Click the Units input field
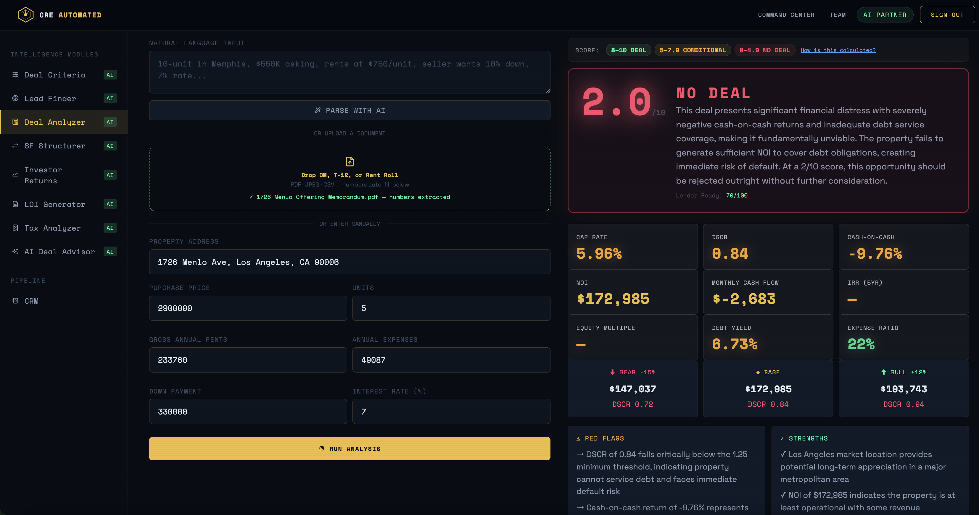979x515 pixels. tap(451, 308)
